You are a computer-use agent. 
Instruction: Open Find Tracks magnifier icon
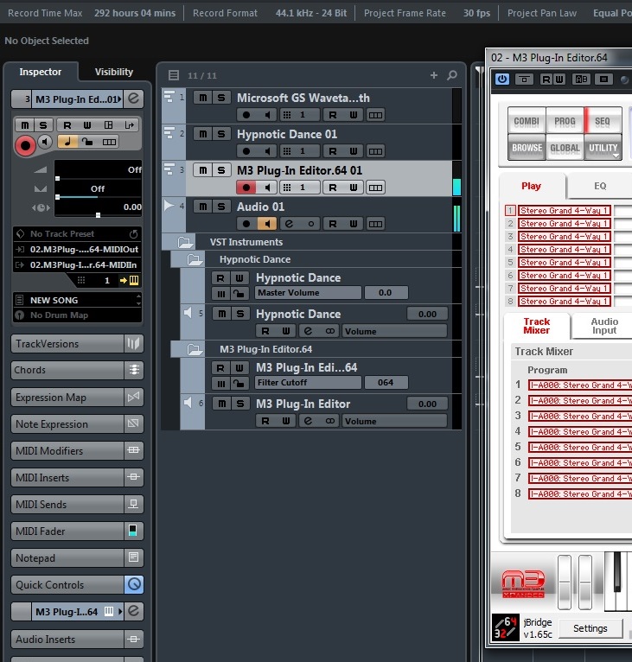[452, 75]
